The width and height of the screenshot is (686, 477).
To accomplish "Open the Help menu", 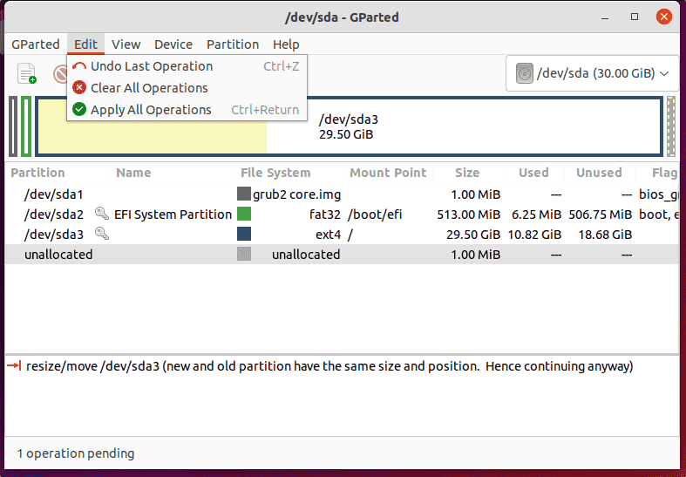I will point(286,44).
